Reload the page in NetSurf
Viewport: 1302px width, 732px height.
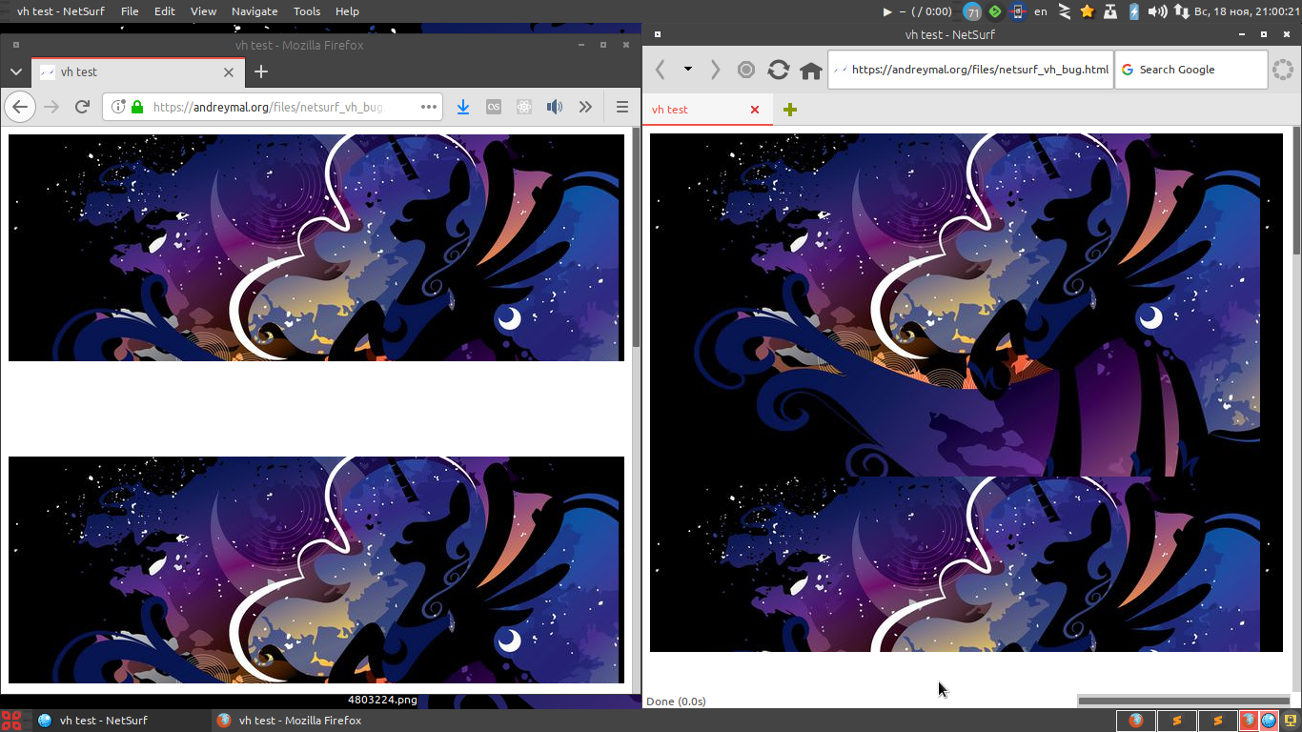[779, 71]
